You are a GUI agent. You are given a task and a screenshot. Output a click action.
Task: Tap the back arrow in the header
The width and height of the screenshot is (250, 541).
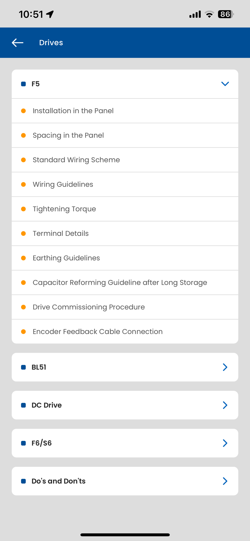point(18,43)
